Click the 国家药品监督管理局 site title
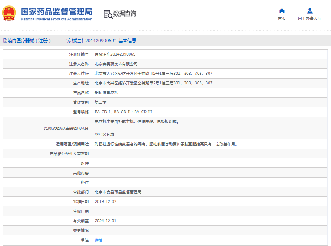Viewport: 331px width, 246px height. pos(56,11)
